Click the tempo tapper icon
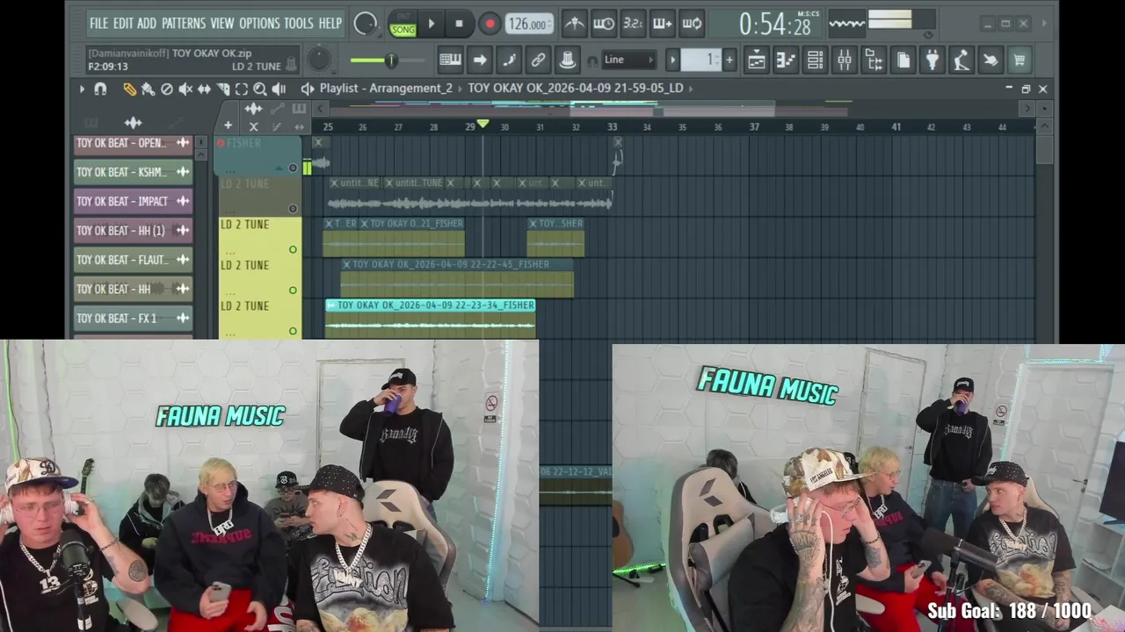Screen dimensions: 1125x632 (962, 60)
